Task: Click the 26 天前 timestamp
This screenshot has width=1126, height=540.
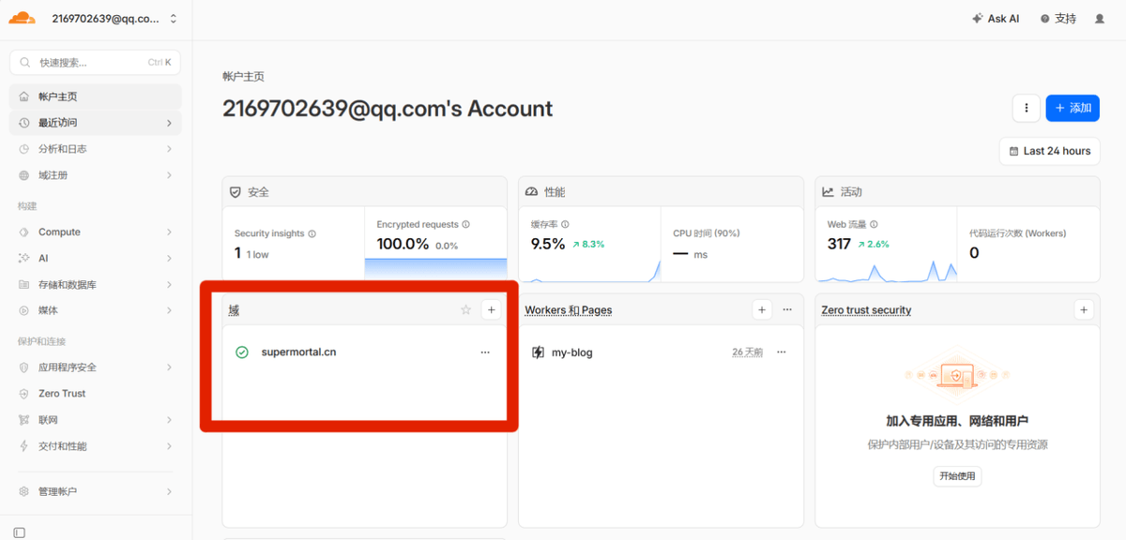Action: coord(748,352)
